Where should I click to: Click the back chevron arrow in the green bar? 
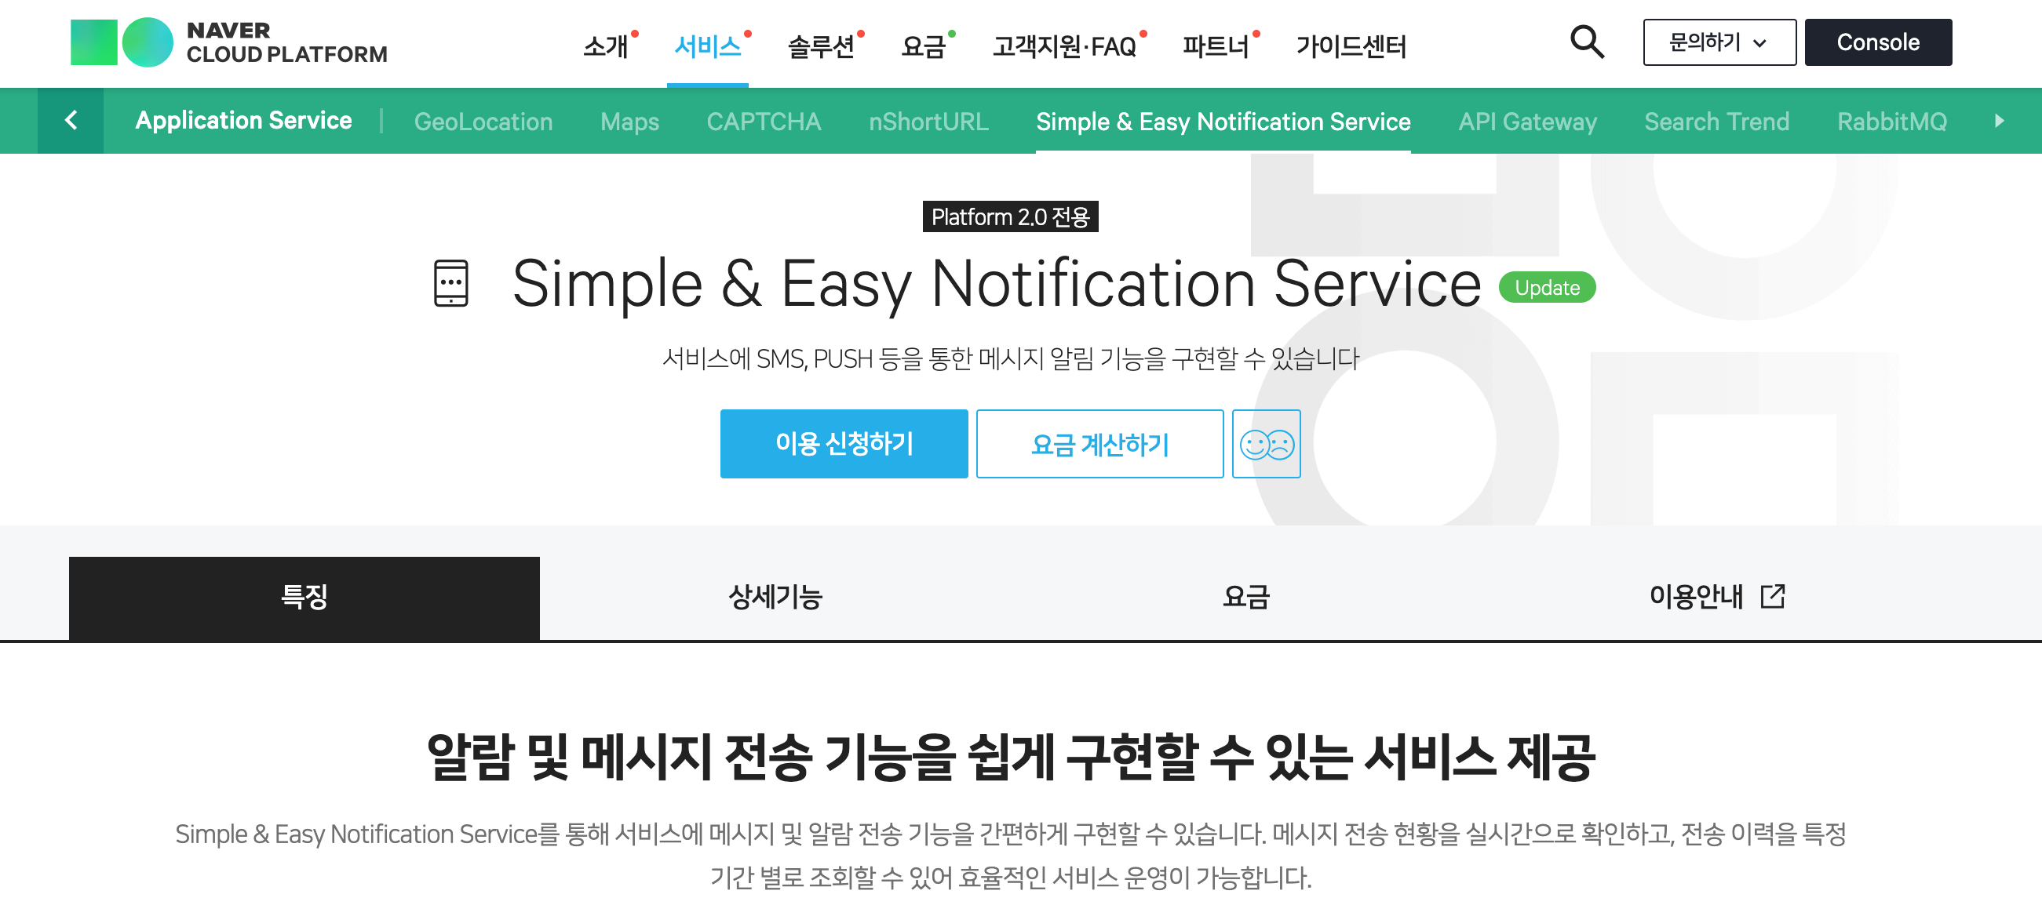pos(71,121)
